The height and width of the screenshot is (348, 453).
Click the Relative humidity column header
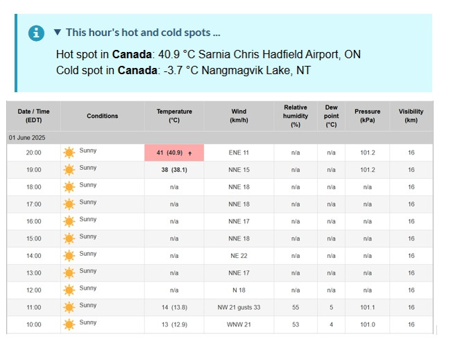[x=296, y=116]
